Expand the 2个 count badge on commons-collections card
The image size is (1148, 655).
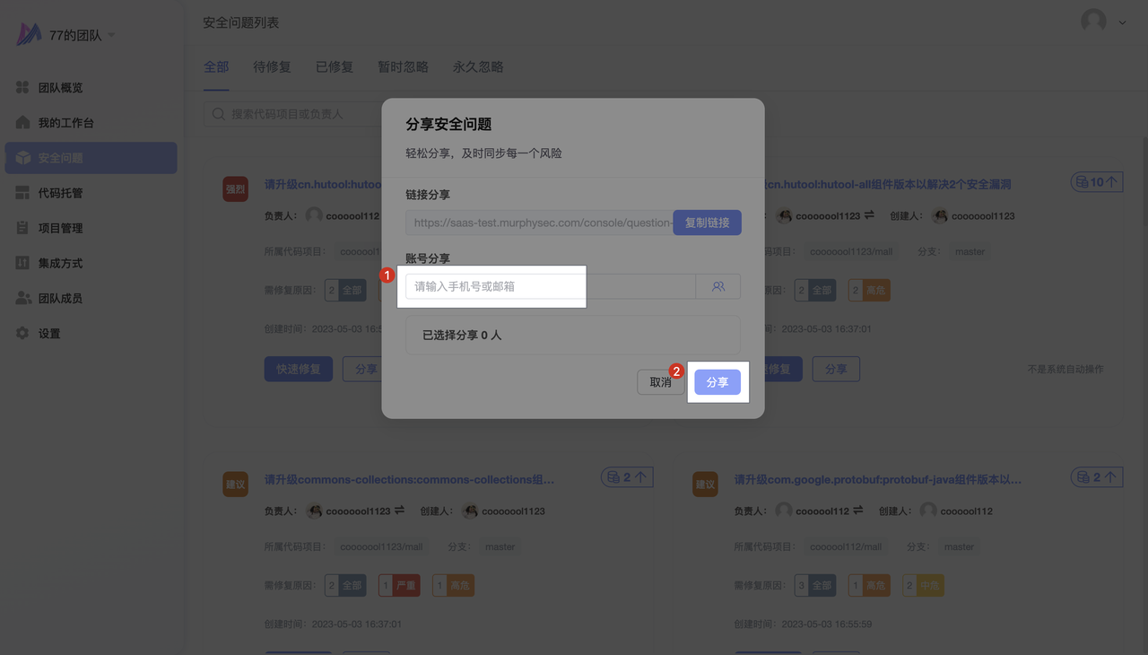[627, 477]
